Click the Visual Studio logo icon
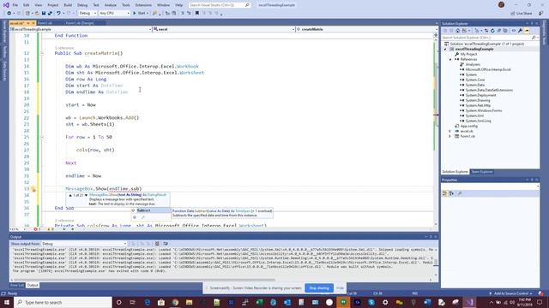Screen dimensions: 549x308 click(x=6, y=5)
